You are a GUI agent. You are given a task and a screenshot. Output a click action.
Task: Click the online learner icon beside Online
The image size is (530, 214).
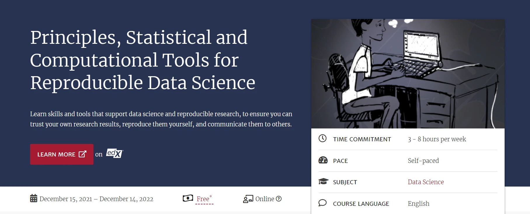pos(248,199)
